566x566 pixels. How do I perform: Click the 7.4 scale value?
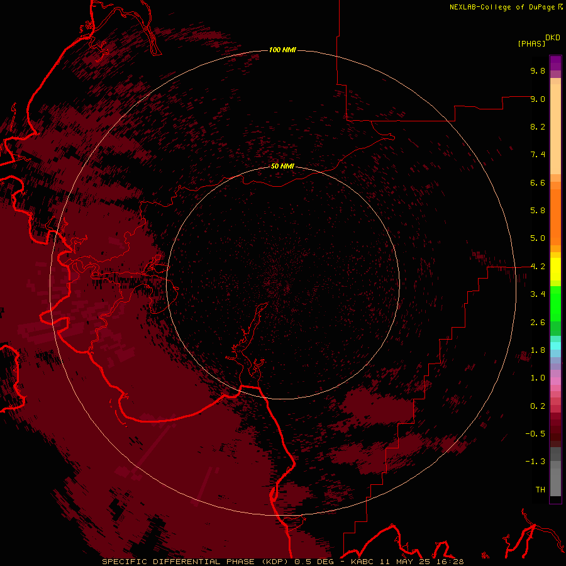(538, 155)
